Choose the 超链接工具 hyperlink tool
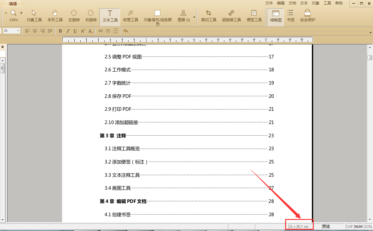Viewport: 373px width, 231px height. tap(231, 16)
